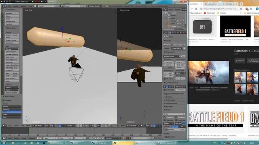Click the Shrink/Fatten tool button
Viewport: 259px width, 145px height.
[12, 21]
